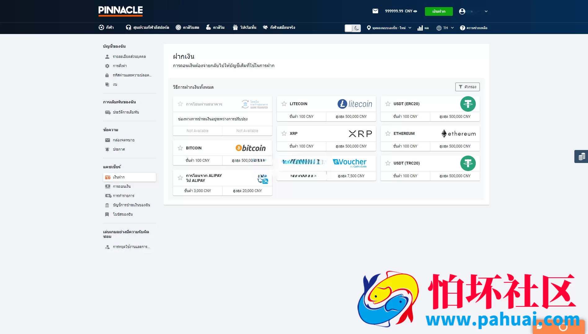Open the live chat bubble icon
Screen dimensions: 588x334
click(539, 327)
